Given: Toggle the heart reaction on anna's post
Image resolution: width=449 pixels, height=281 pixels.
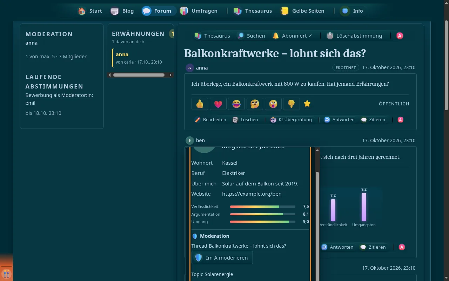Looking at the screenshot, I should (x=218, y=104).
